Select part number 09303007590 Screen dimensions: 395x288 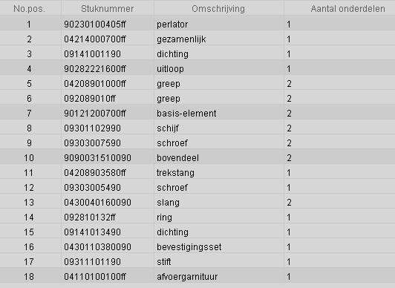(x=92, y=143)
